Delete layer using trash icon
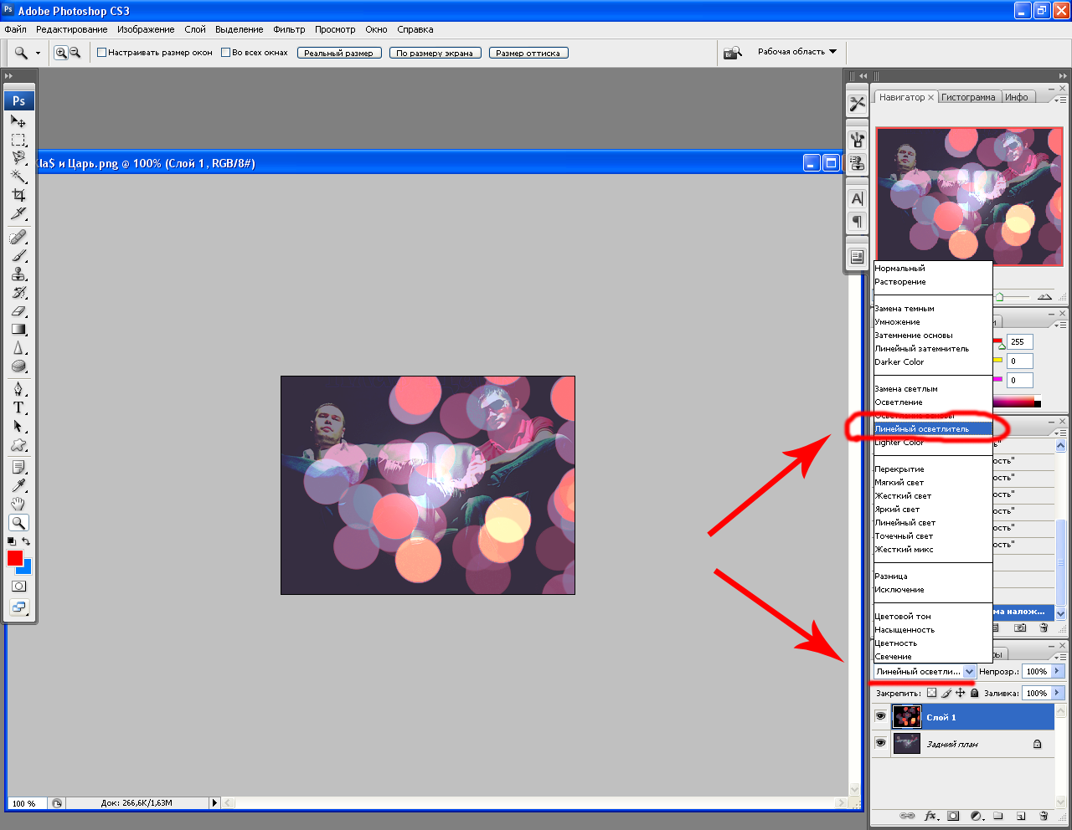Screen dimensions: 1072x830 click(x=1044, y=816)
